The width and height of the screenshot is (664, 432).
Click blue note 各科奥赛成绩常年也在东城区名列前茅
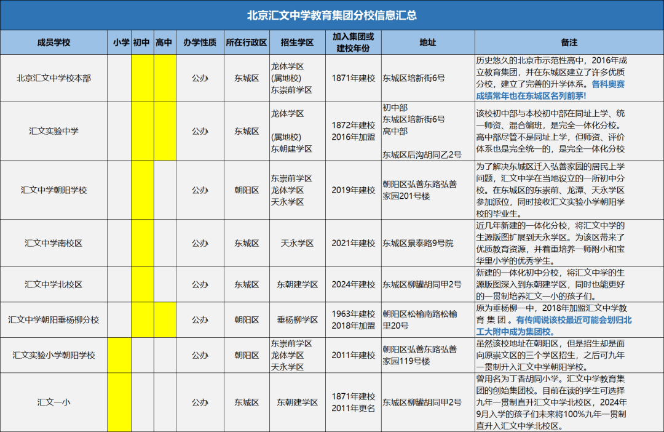click(550, 90)
